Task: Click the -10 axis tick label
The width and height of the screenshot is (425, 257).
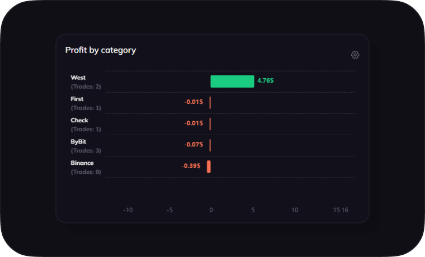Action: pos(128,210)
